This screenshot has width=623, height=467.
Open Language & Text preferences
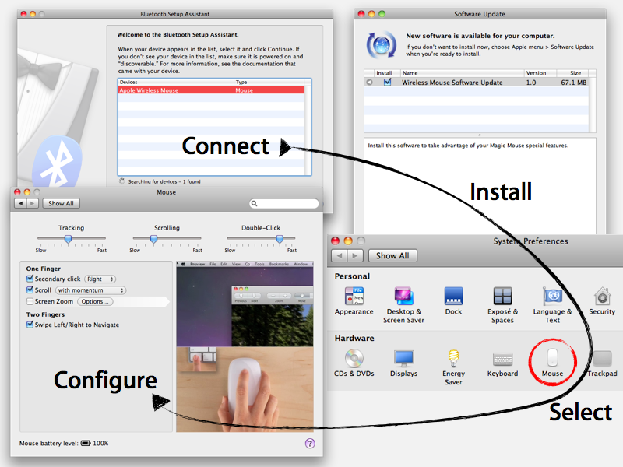pyautogui.click(x=552, y=305)
